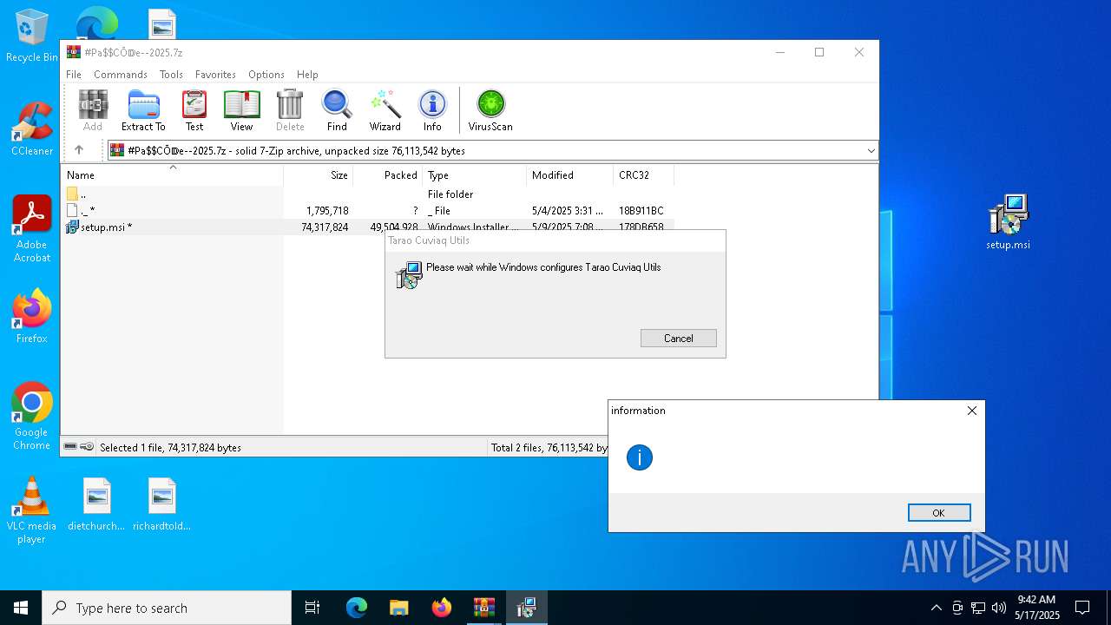Click the Delete trash can icon
The width and height of the screenshot is (1111, 625).
coord(290,110)
